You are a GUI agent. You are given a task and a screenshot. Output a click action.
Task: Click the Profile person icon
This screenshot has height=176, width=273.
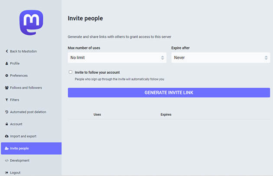pos(6,63)
